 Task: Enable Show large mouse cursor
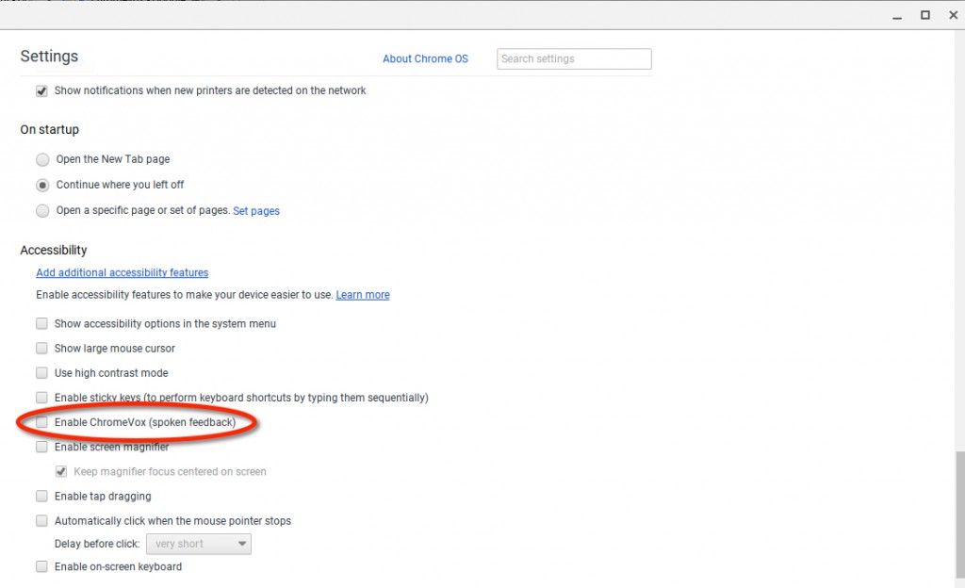(x=41, y=348)
